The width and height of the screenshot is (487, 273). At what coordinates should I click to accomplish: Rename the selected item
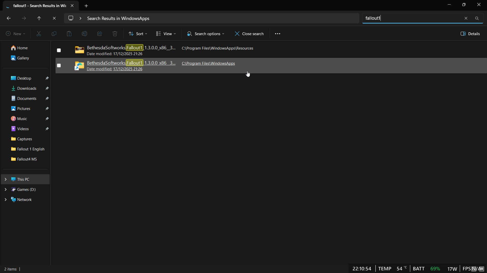(x=84, y=34)
